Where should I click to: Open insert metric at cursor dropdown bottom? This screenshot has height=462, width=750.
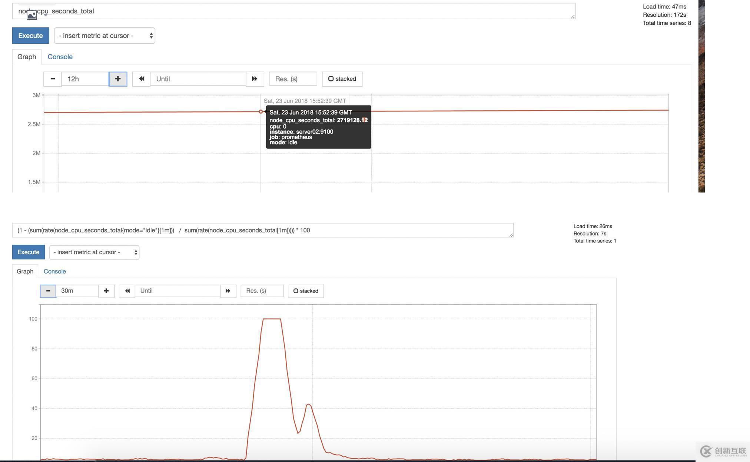tap(94, 252)
